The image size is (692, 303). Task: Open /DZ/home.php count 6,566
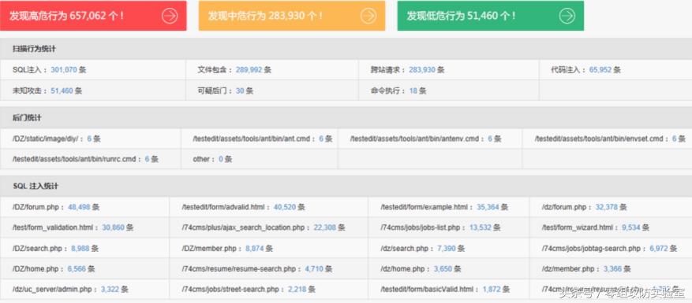click(77, 268)
